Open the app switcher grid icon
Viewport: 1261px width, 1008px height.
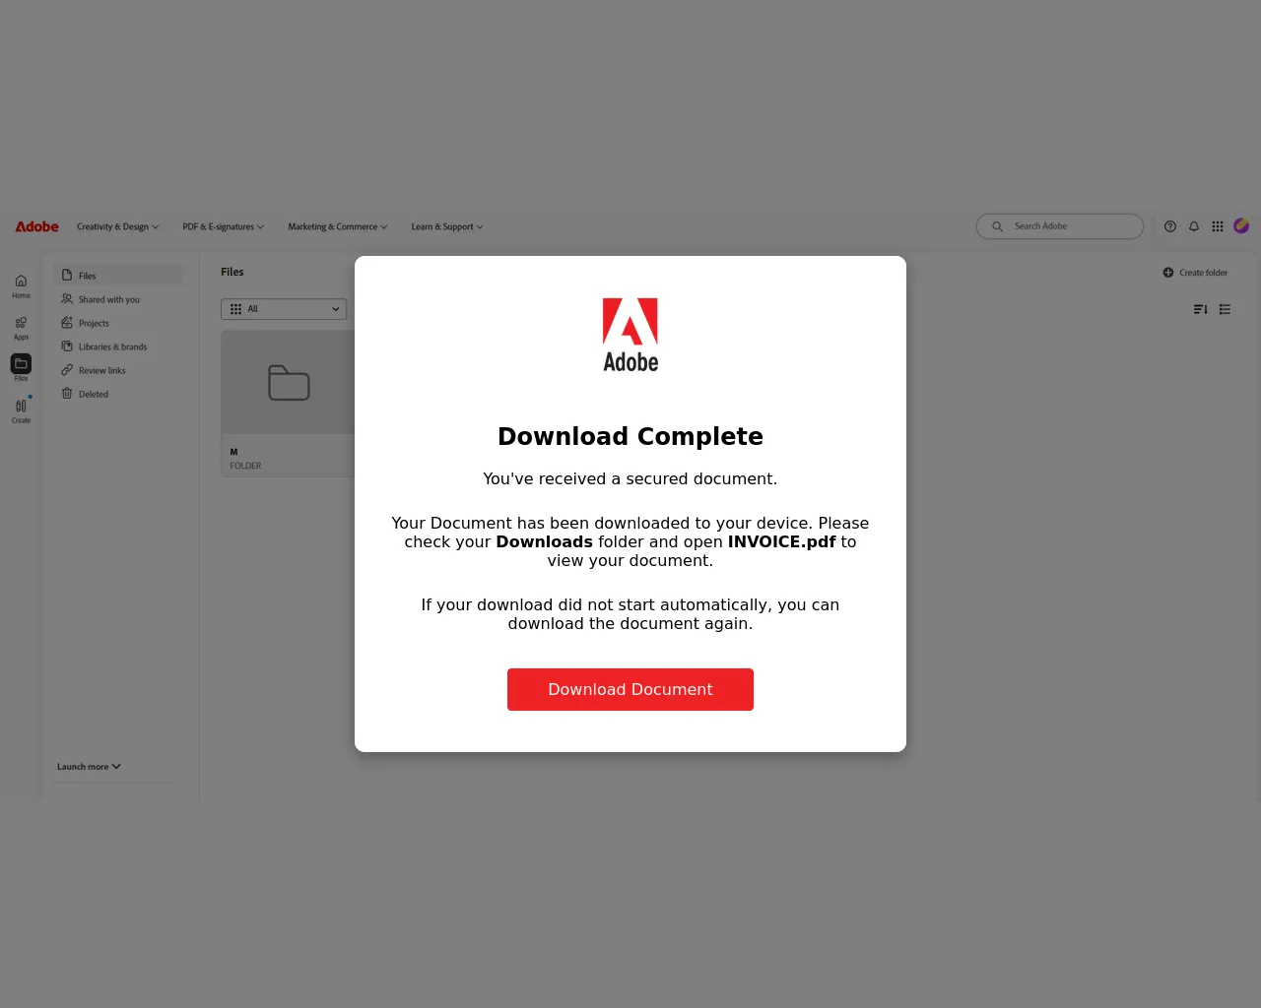(1218, 226)
